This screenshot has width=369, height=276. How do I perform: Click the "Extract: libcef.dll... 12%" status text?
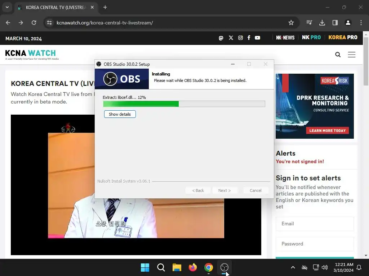pyautogui.click(x=124, y=97)
